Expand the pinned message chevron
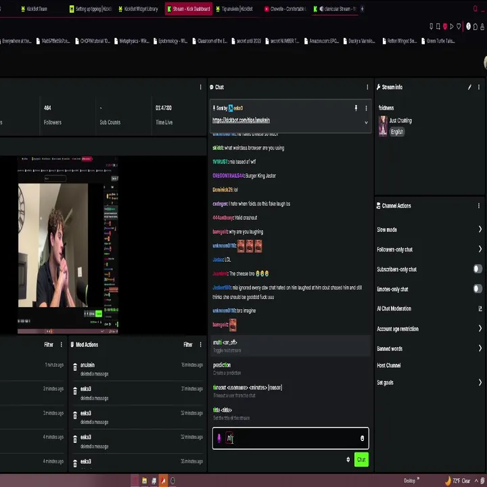Image resolution: width=487 pixels, height=487 pixels. coord(366,122)
